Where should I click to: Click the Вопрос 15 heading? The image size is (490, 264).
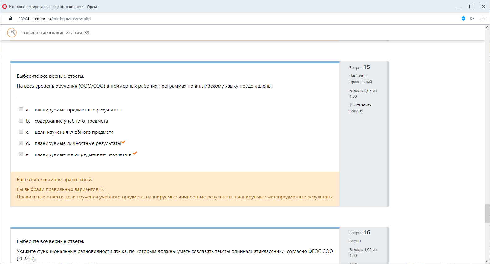tap(360, 67)
